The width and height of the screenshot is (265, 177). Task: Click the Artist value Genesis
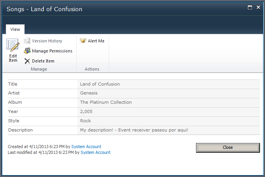tap(89, 93)
